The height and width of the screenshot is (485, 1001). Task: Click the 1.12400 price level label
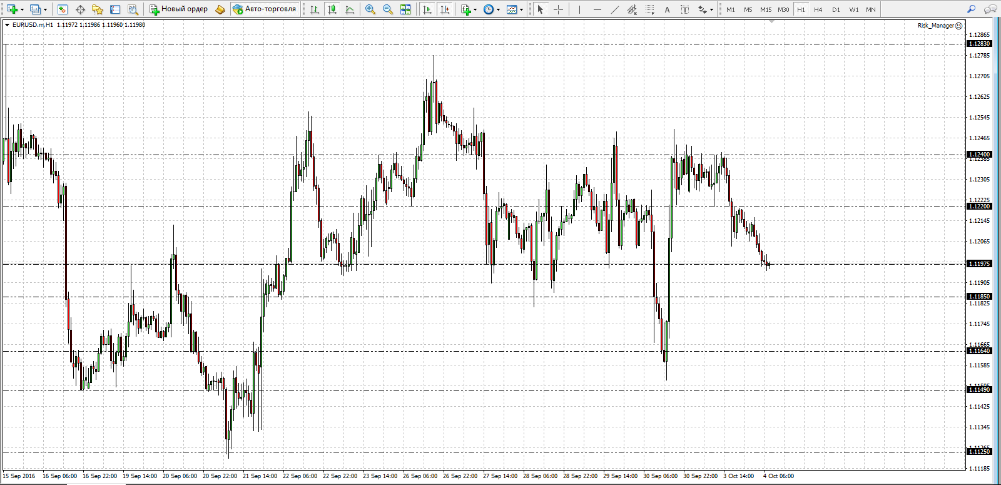(x=979, y=155)
